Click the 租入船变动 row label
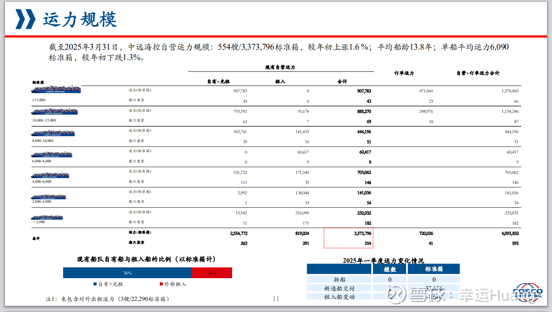The image size is (552, 312). (x=340, y=297)
